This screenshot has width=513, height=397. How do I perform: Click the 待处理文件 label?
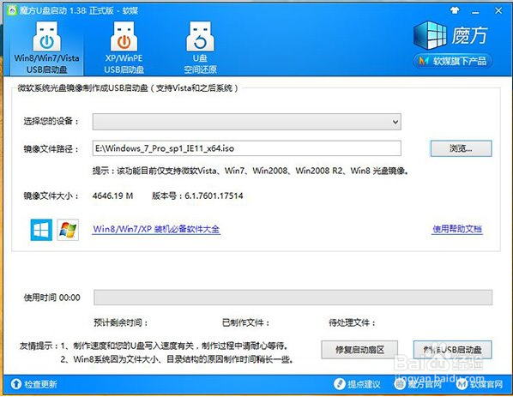click(352, 322)
